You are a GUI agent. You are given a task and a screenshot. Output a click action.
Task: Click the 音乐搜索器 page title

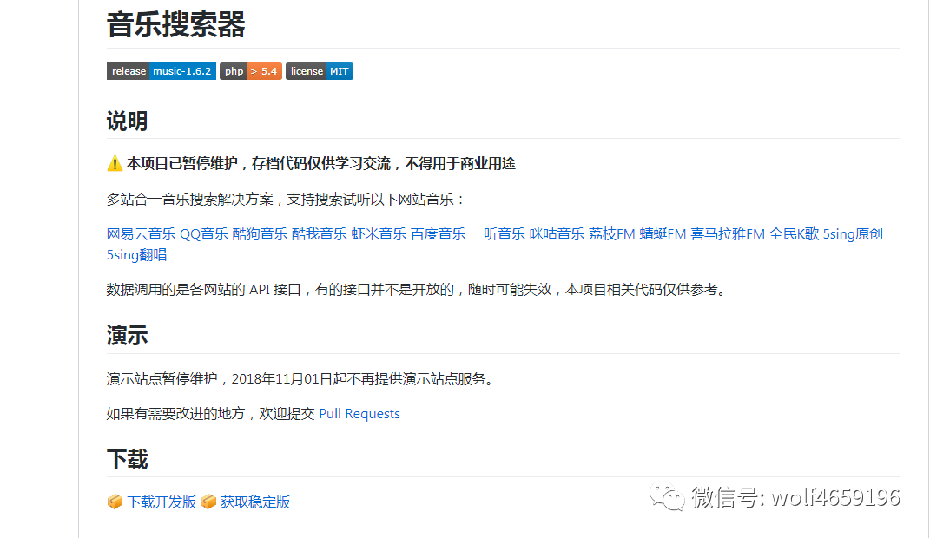tap(176, 25)
